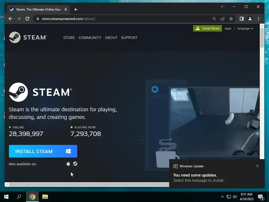Screen dimensions: 269x202
Task: Click the Chrome taskbar icon
Action: pyautogui.click(x=32, y=197)
